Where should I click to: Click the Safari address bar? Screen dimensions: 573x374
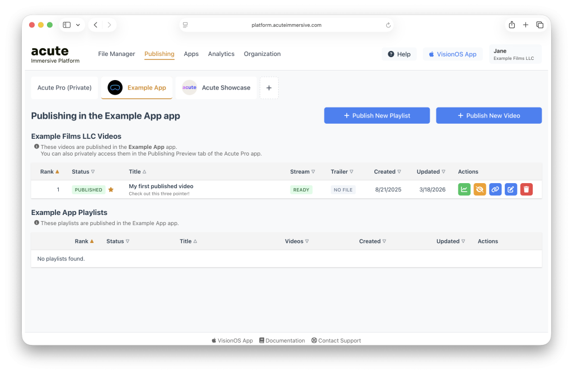(286, 25)
